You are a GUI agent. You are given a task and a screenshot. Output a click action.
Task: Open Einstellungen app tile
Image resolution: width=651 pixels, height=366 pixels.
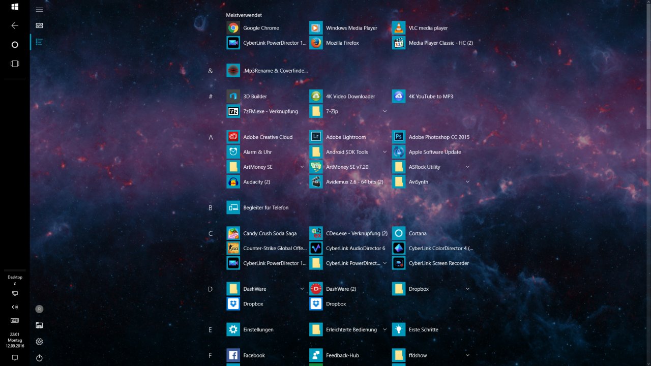click(266, 329)
